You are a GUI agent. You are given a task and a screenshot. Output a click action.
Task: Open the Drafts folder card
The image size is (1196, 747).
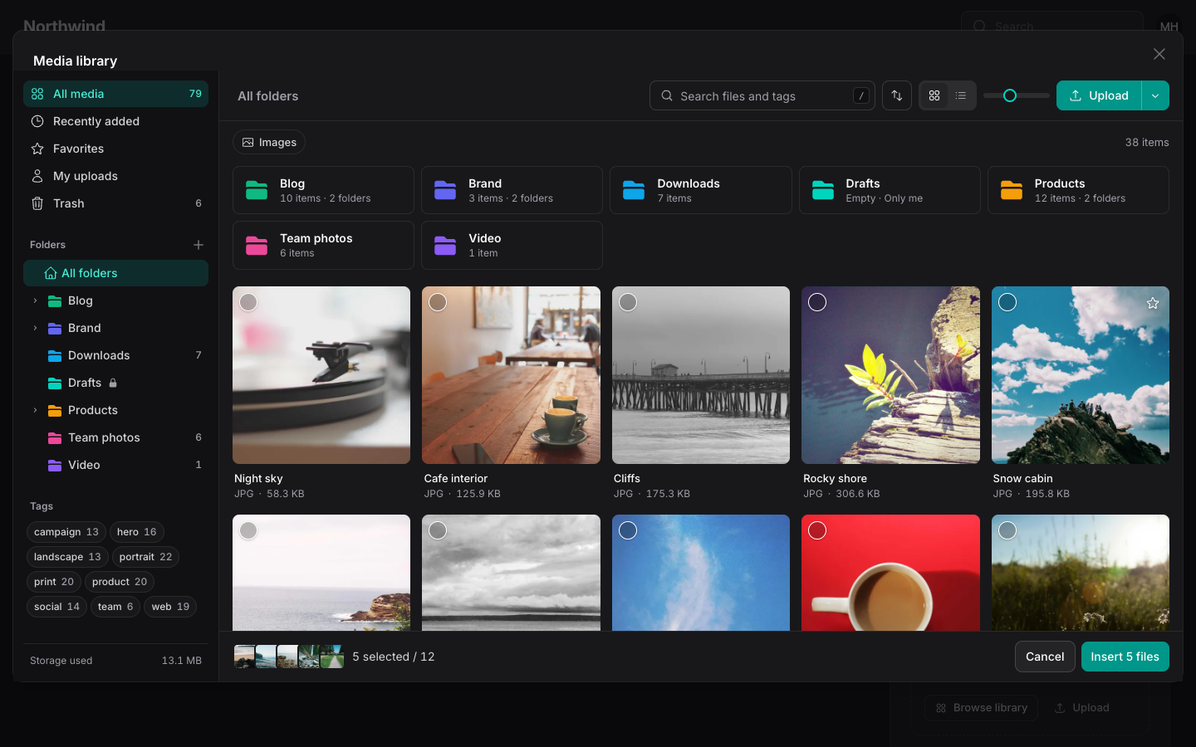click(x=890, y=190)
